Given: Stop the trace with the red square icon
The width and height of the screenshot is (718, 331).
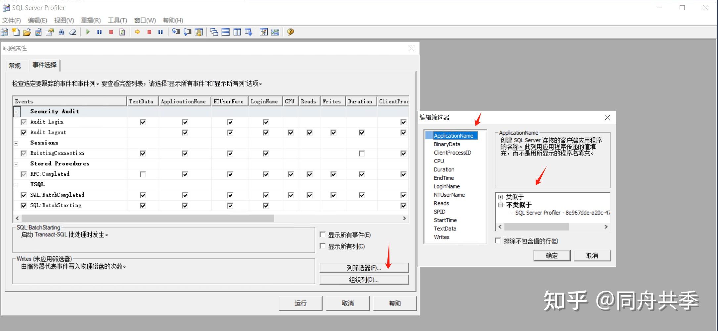Looking at the screenshot, I should pos(111,32).
